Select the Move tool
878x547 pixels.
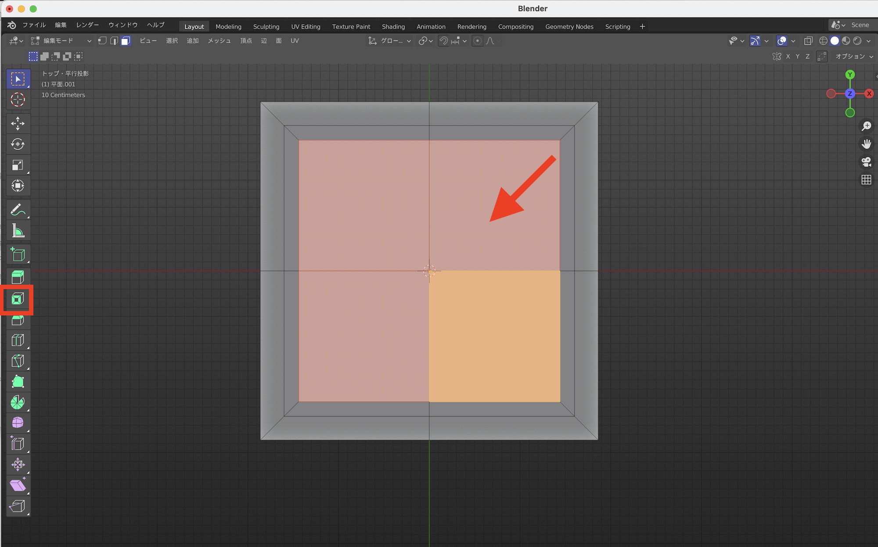click(x=18, y=123)
